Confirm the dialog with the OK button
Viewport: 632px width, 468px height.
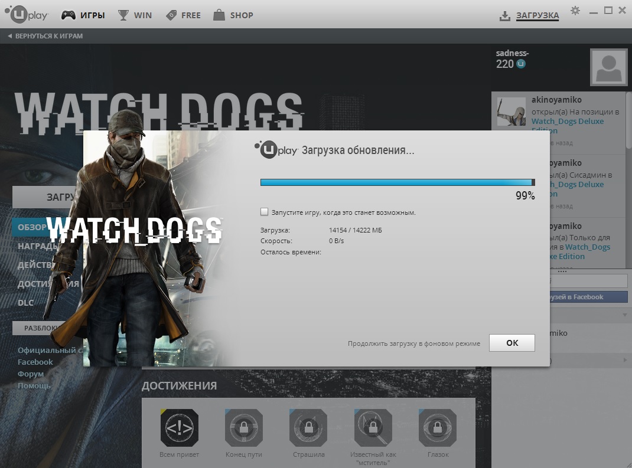click(x=512, y=343)
